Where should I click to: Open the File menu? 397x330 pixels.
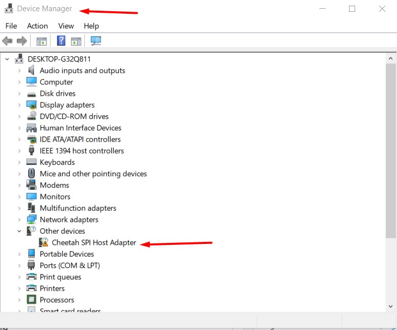coord(11,26)
